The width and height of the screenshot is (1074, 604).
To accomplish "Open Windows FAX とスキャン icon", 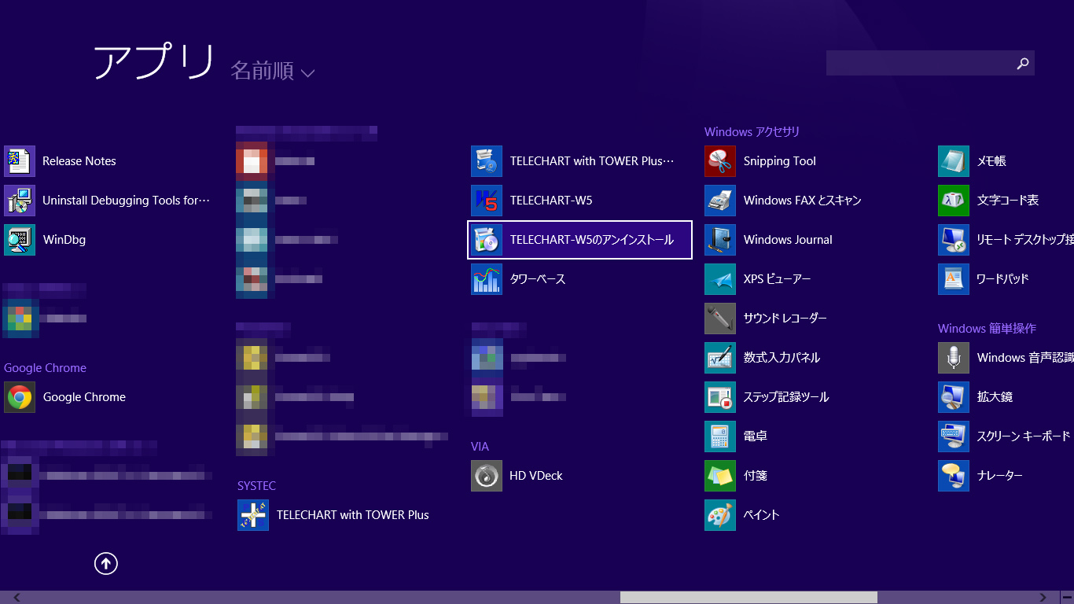I will coord(720,201).
